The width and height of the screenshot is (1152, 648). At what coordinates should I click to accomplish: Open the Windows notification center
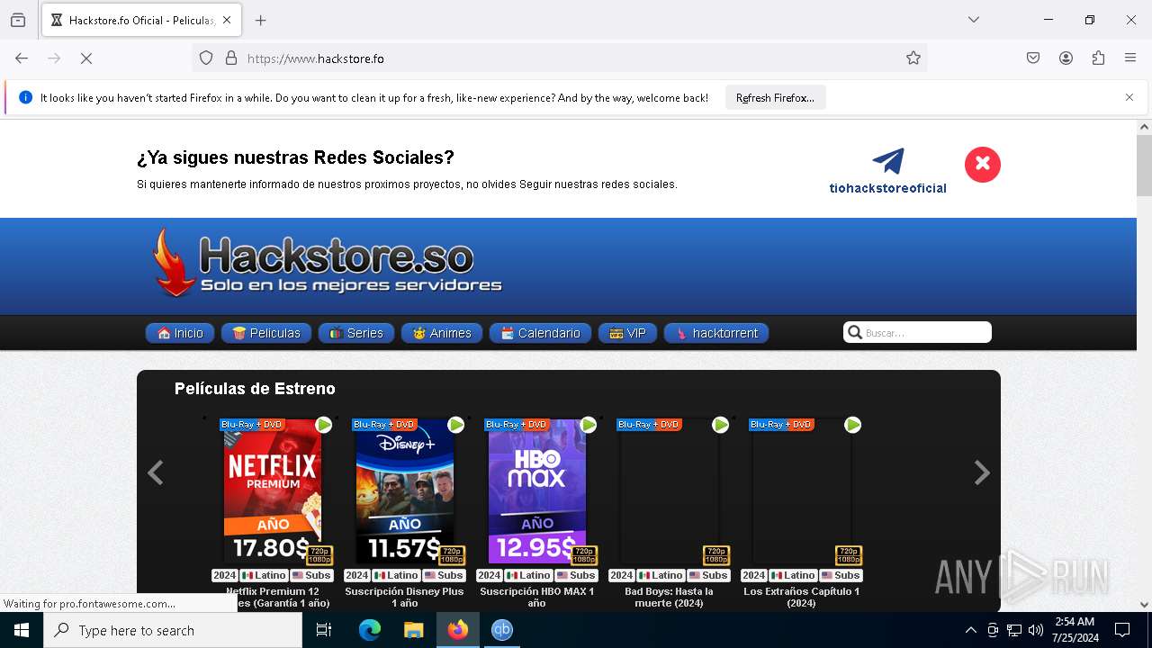[1122, 630]
